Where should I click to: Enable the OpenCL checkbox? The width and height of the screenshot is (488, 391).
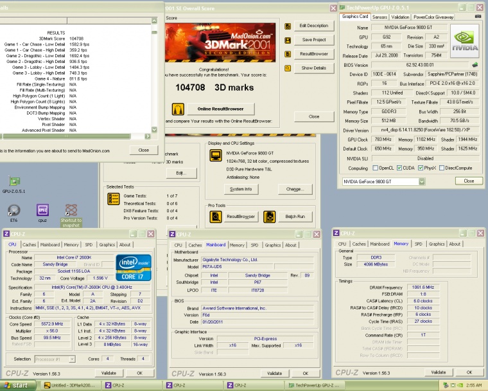coord(376,168)
